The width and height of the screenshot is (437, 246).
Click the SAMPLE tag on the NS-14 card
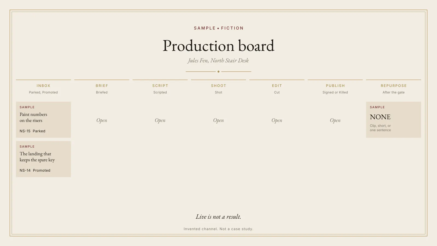click(27, 147)
